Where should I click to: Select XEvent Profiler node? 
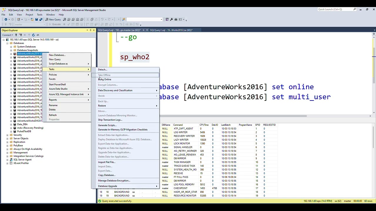click(21, 163)
